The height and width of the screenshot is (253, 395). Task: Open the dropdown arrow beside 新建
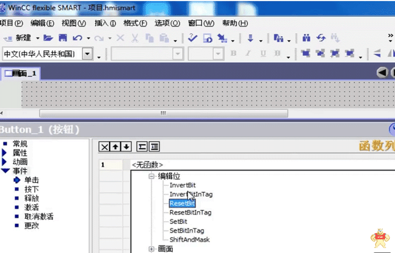click(x=38, y=38)
